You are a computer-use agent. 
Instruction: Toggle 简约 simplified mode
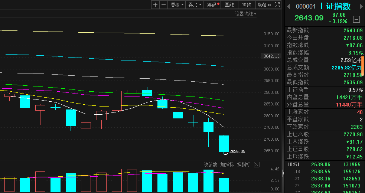tap(247, 5)
